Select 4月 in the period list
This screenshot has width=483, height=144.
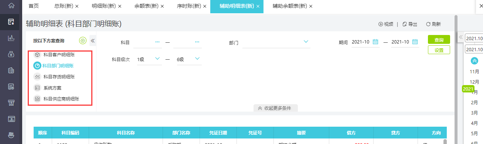pyautogui.click(x=475, y=123)
